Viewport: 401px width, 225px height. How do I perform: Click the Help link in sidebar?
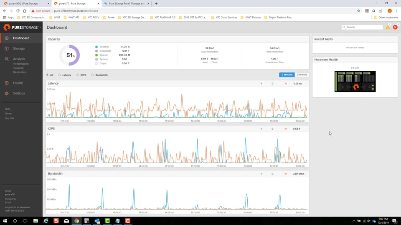tap(8, 109)
